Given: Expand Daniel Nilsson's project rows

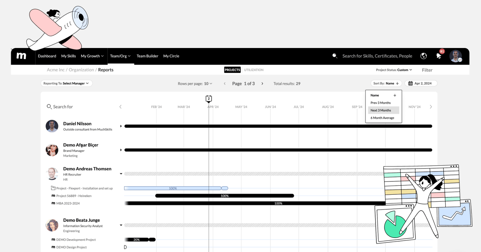Looking at the screenshot, I should point(121,126).
